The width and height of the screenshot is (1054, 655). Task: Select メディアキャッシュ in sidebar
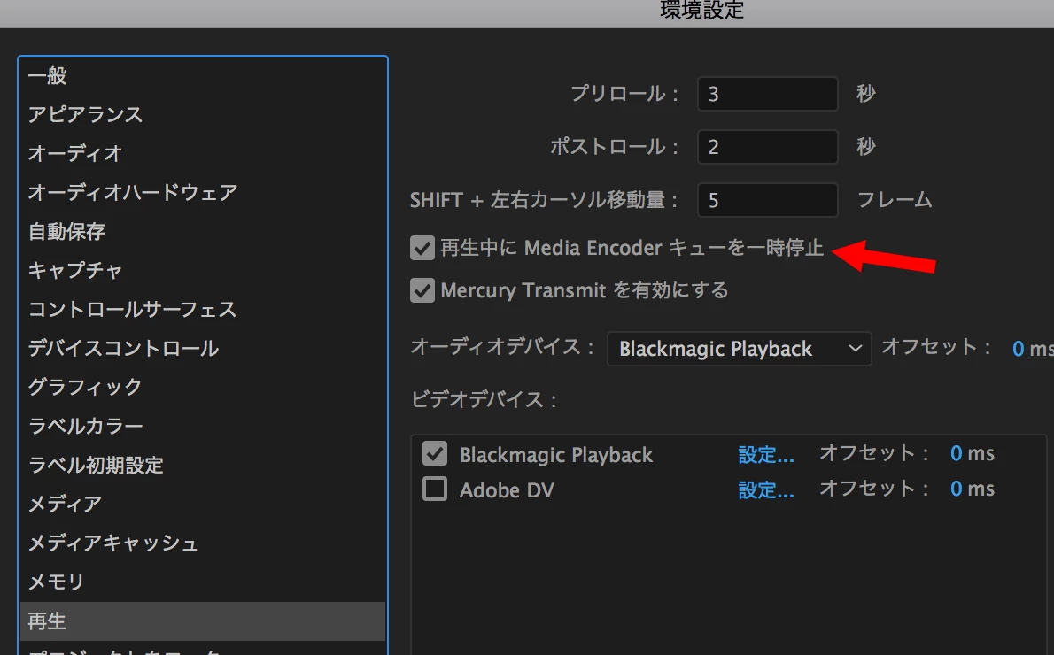click(202, 543)
